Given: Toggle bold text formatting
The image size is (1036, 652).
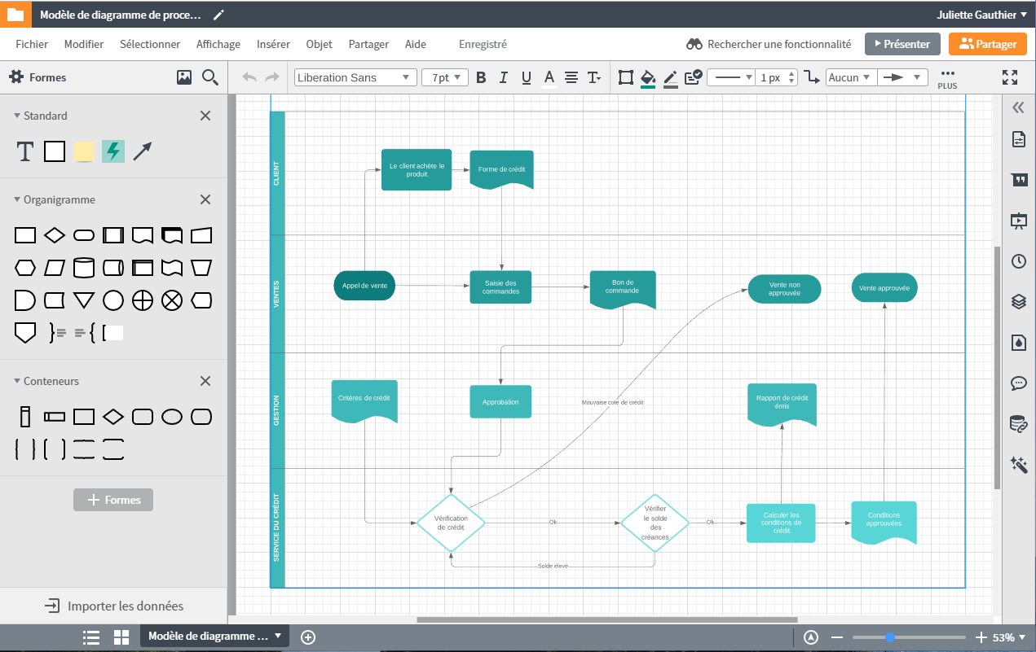Looking at the screenshot, I should [x=481, y=77].
